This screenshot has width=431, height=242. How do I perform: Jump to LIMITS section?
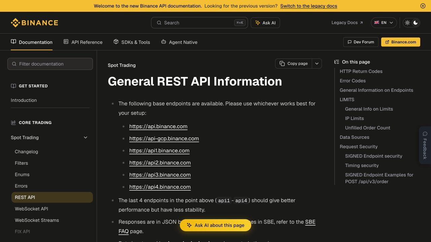point(347,99)
